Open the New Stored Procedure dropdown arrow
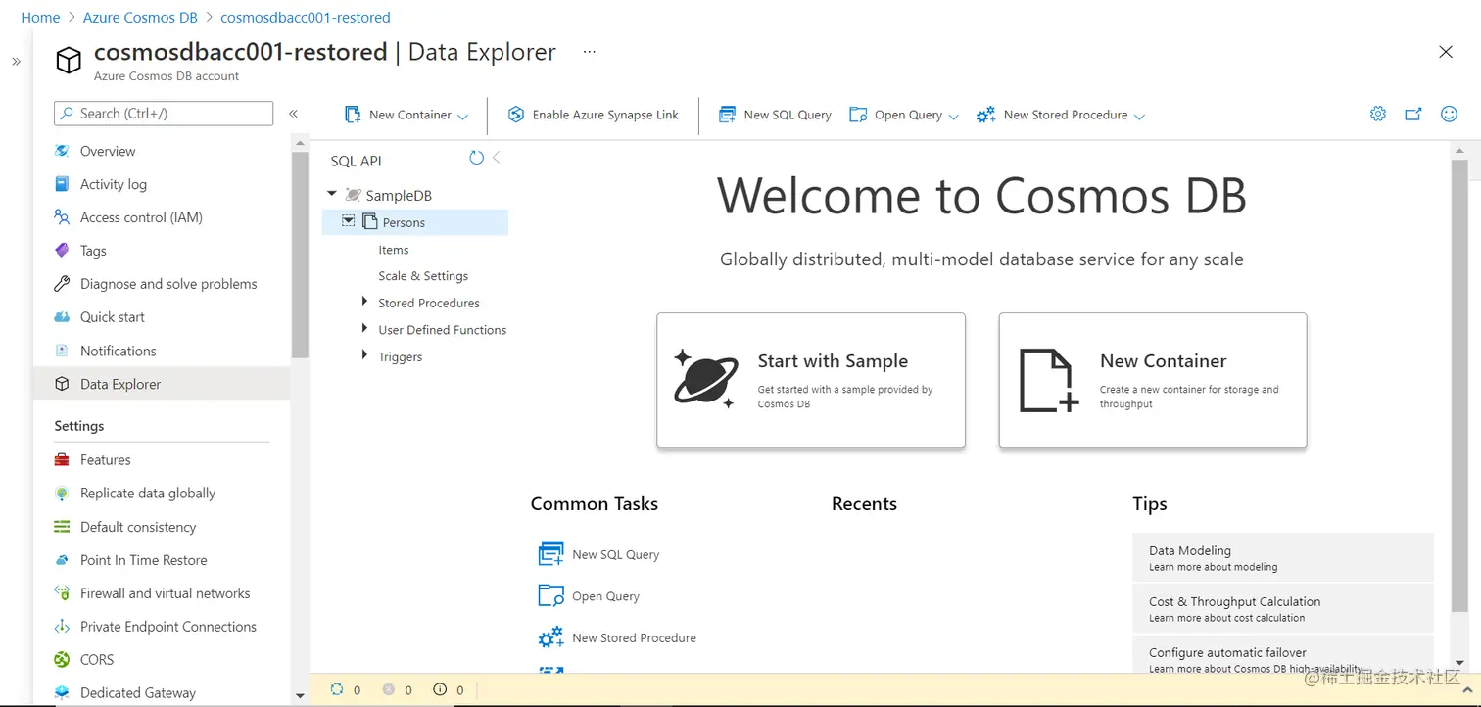Viewport: 1481px width, 707px height. [x=1139, y=116]
